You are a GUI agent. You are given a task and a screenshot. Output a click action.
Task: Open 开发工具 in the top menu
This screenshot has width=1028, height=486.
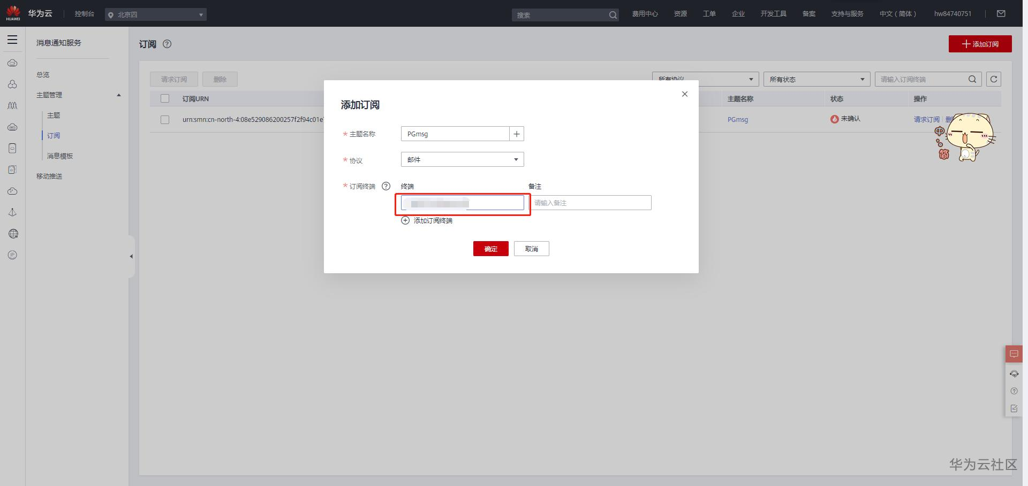[774, 14]
